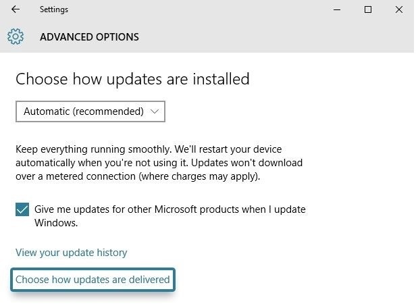Click the "Keep everything running smoothly" description line

(x=149, y=149)
